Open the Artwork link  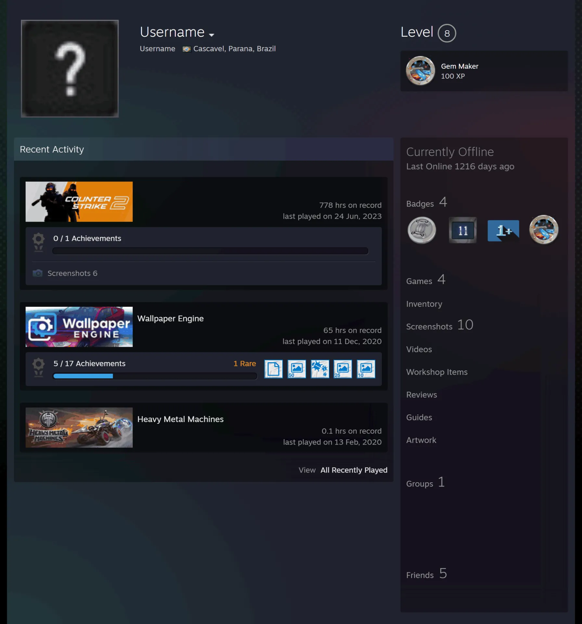click(x=421, y=440)
